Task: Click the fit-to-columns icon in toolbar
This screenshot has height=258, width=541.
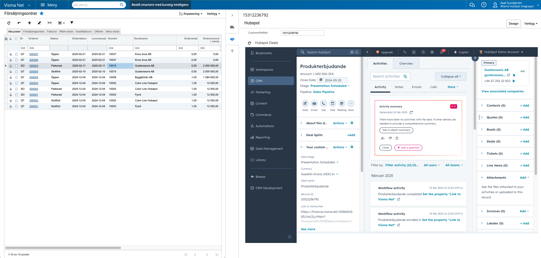Action: click(50, 23)
